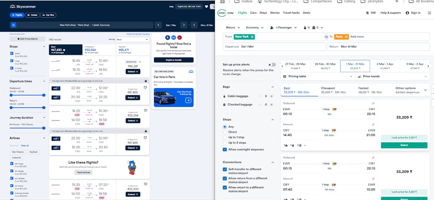Open the Return trip type dropdown on Kiwi

(233, 27)
